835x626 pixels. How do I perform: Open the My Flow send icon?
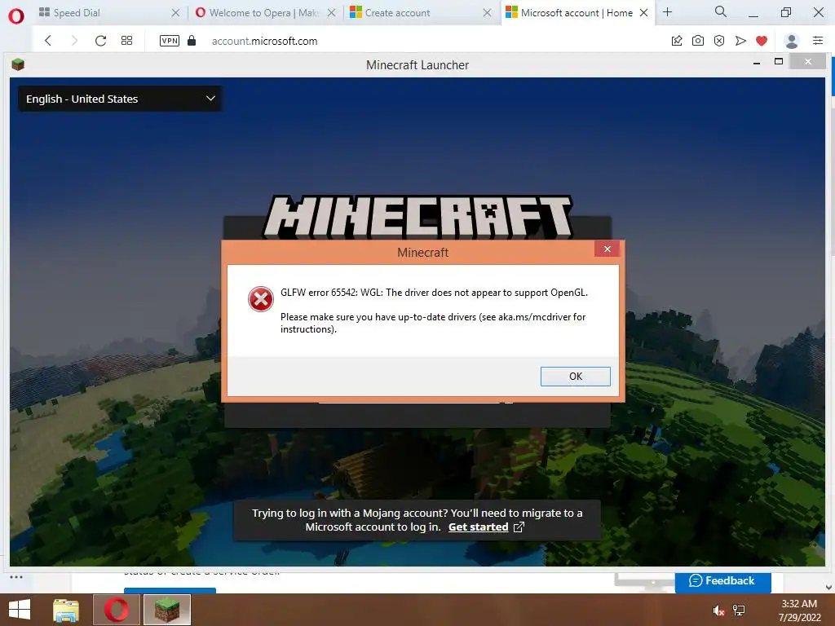coord(740,41)
